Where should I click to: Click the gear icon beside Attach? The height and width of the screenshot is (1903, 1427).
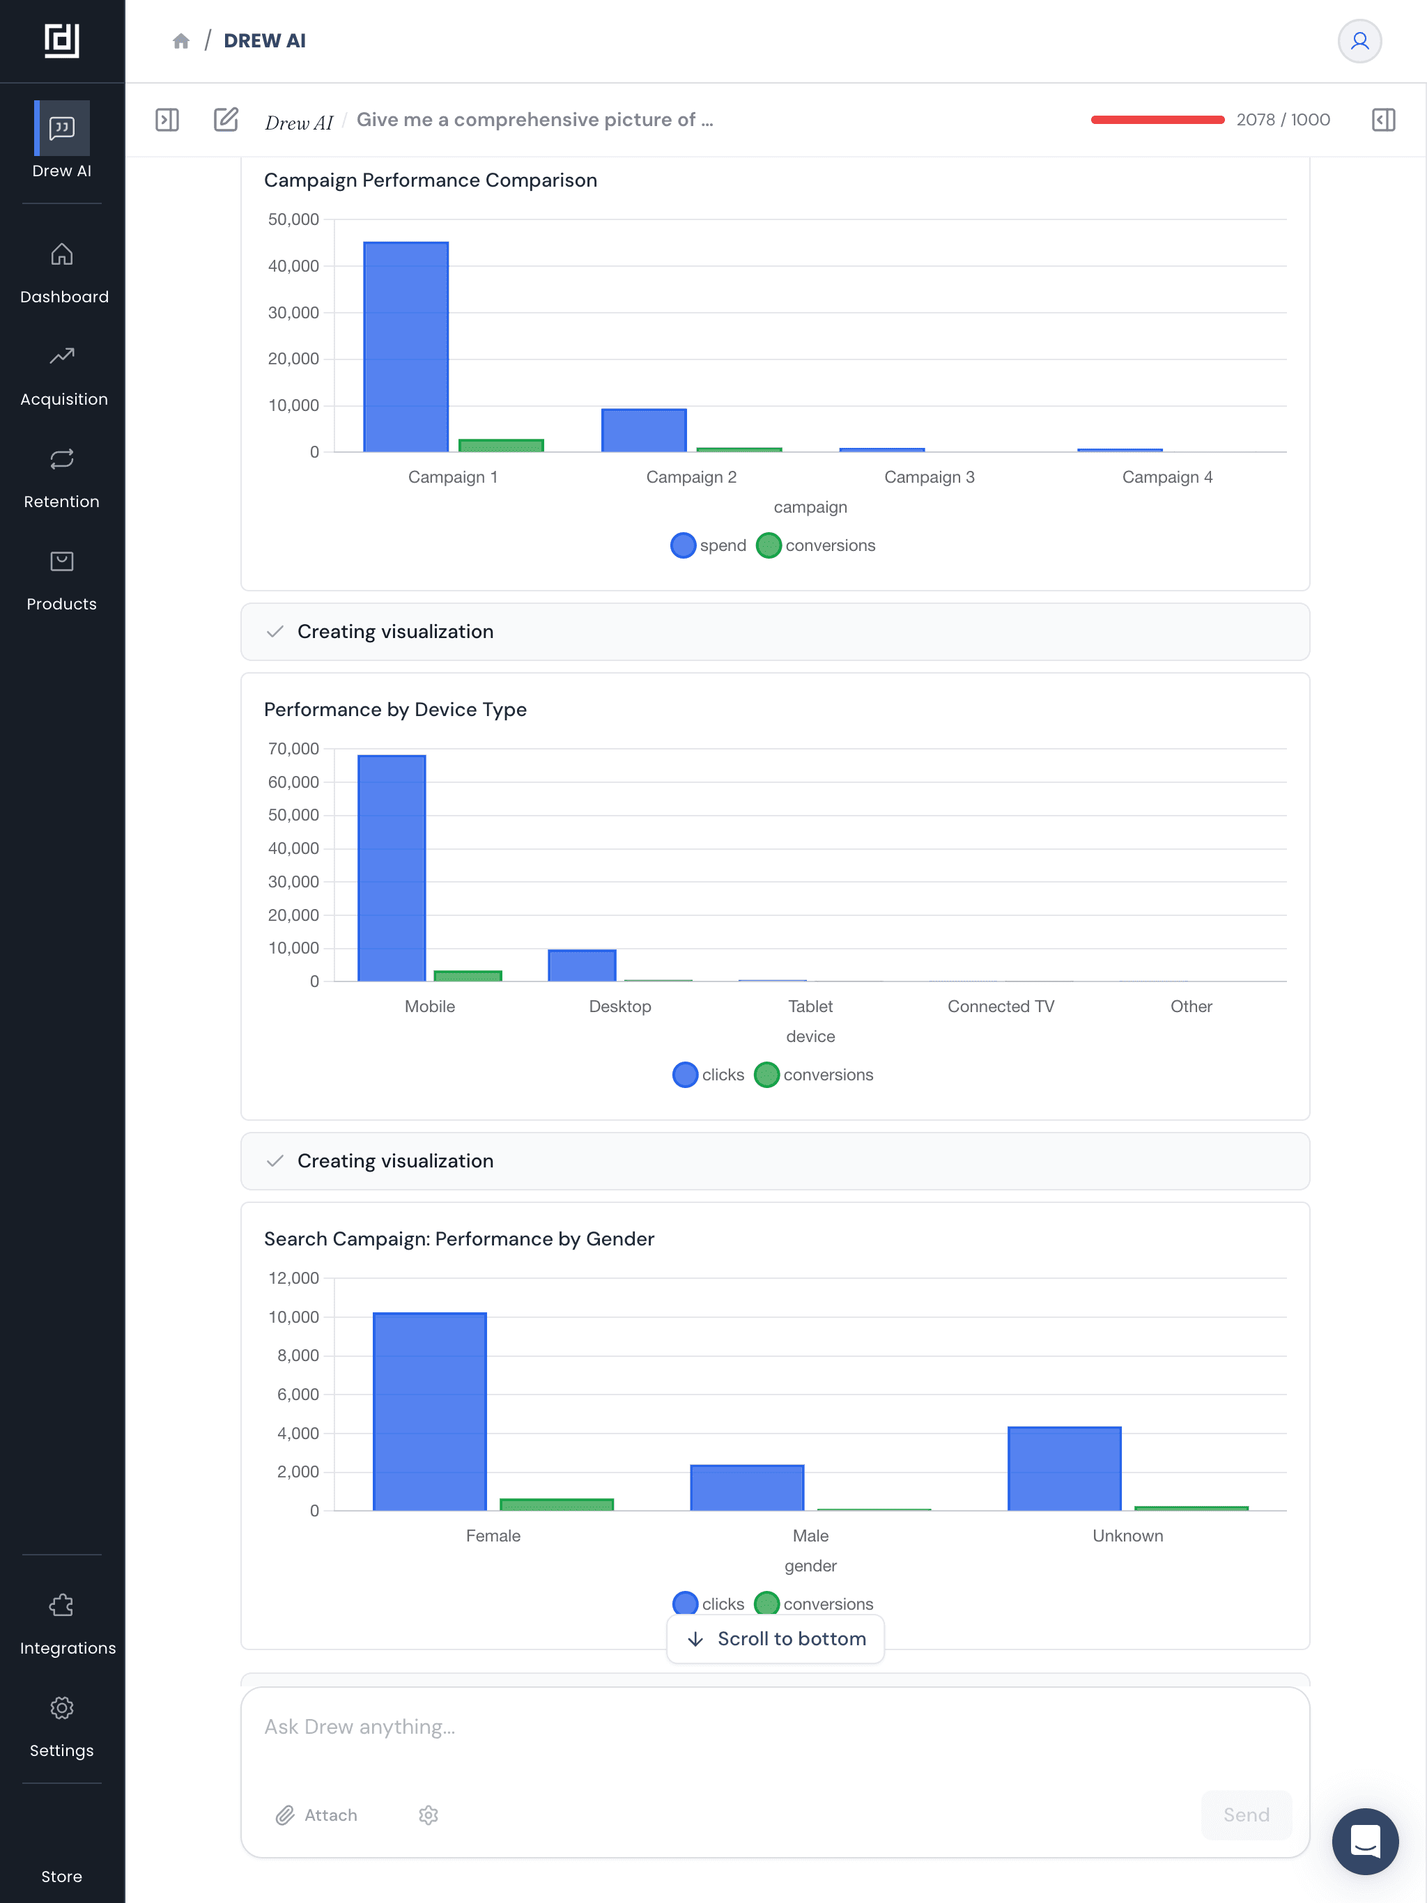(x=429, y=1815)
